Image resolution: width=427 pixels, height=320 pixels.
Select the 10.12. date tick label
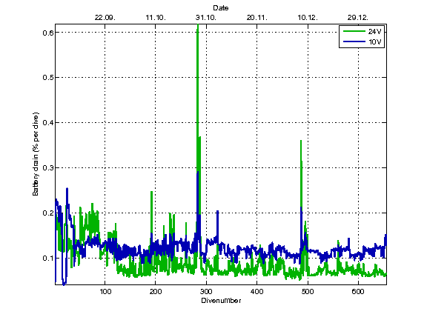point(308,18)
